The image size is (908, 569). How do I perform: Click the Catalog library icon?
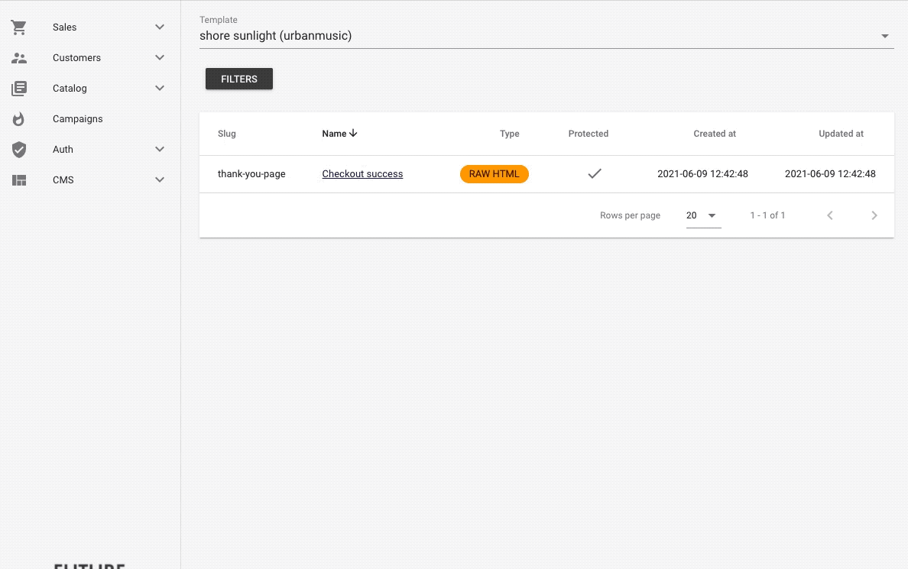click(18, 89)
